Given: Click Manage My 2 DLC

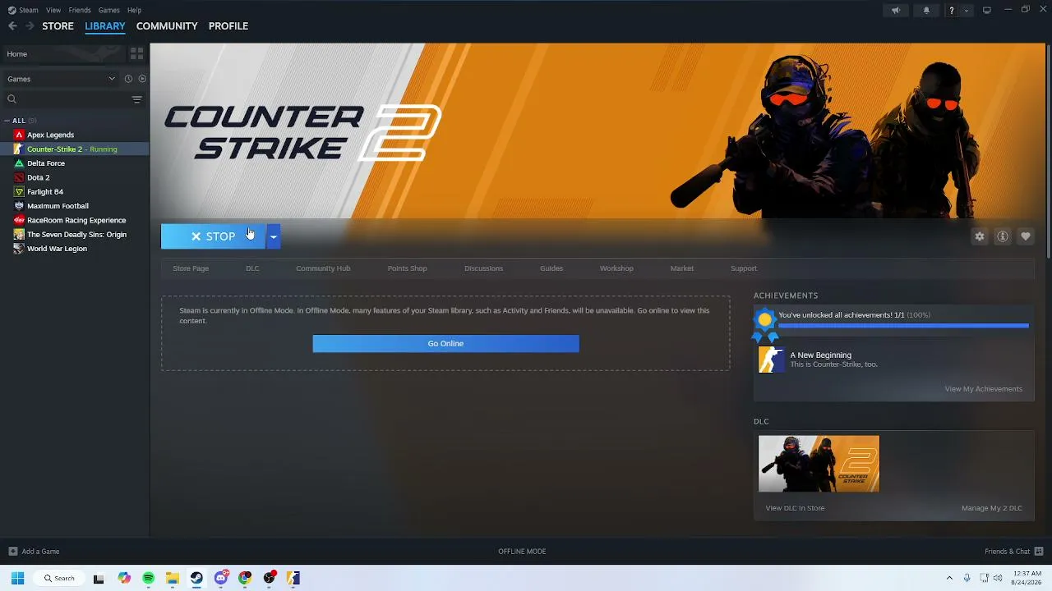Looking at the screenshot, I should 992,508.
